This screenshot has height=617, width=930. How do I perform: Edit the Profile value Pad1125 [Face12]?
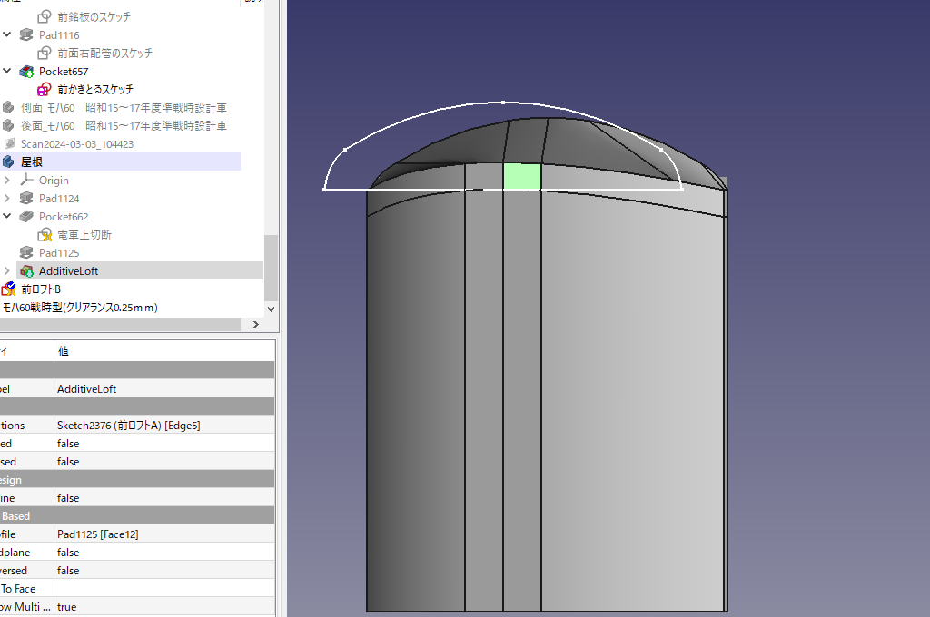point(98,534)
